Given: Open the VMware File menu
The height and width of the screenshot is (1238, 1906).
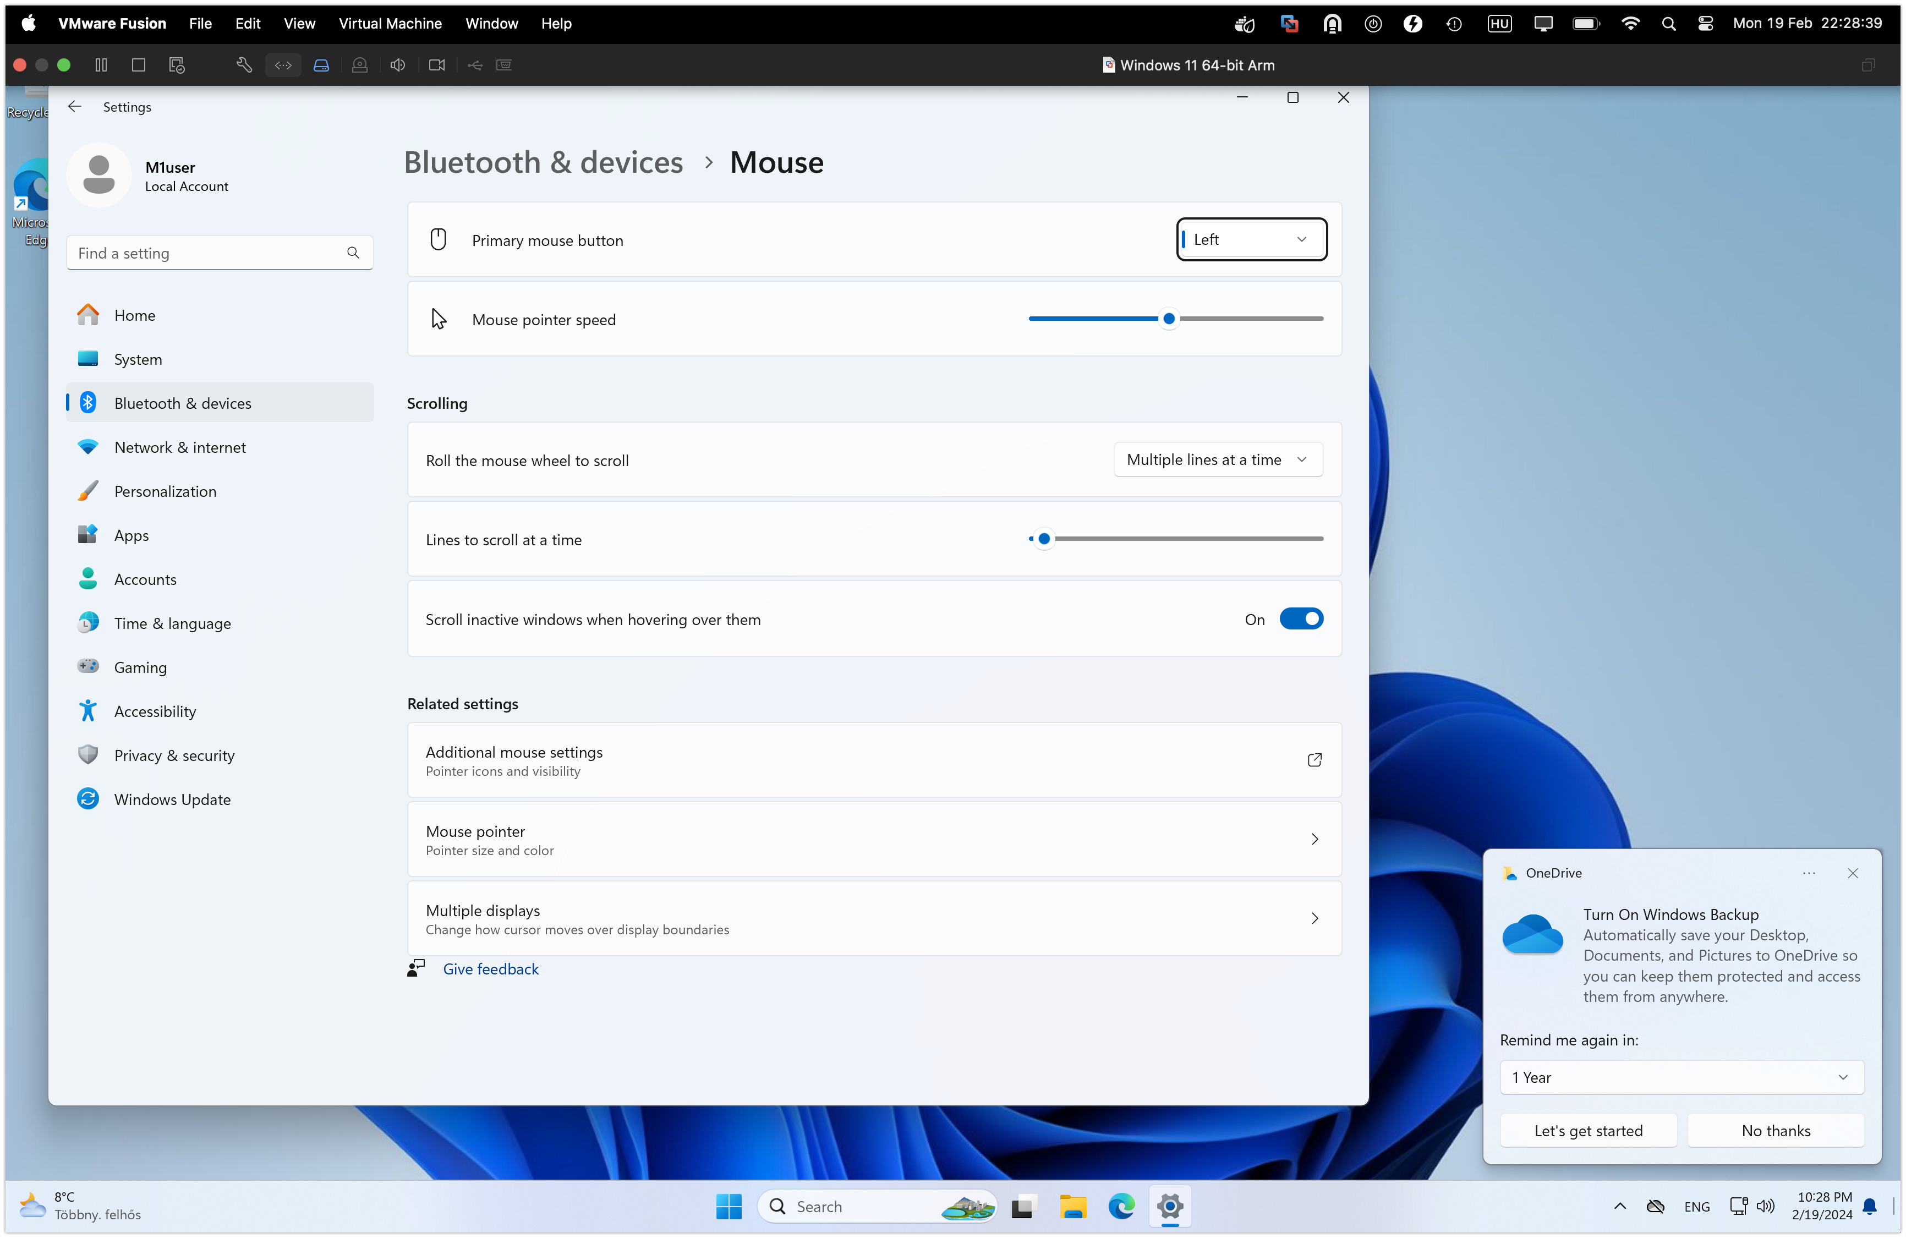Looking at the screenshot, I should coord(200,23).
